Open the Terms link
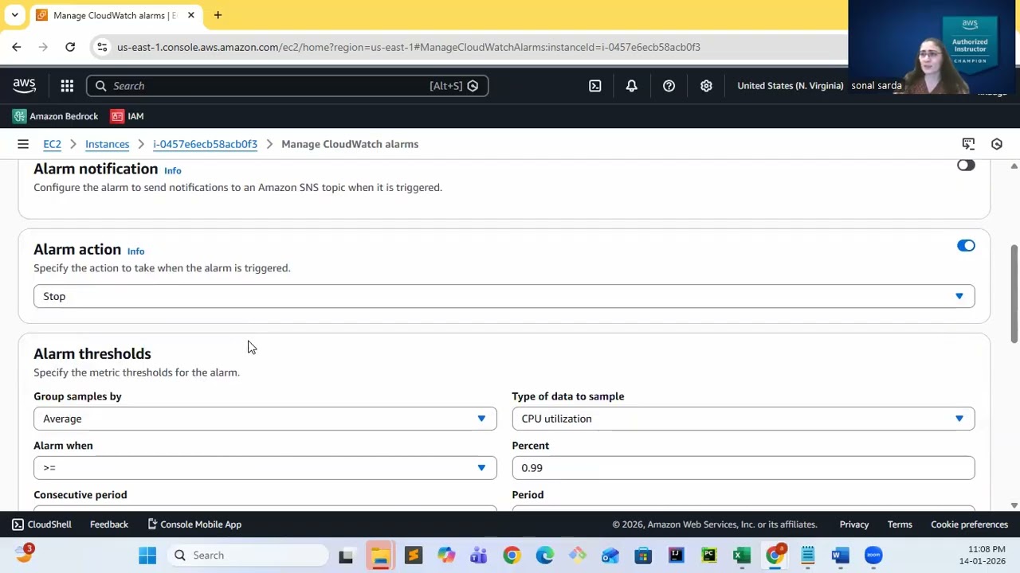Screen dimensions: 1020x573 [x=900, y=524]
